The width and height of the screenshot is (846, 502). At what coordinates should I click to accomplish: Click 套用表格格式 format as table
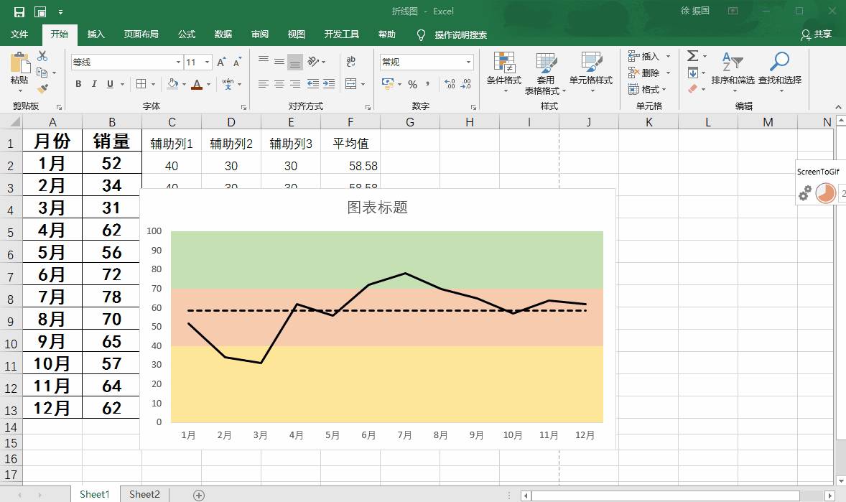[546, 73]
